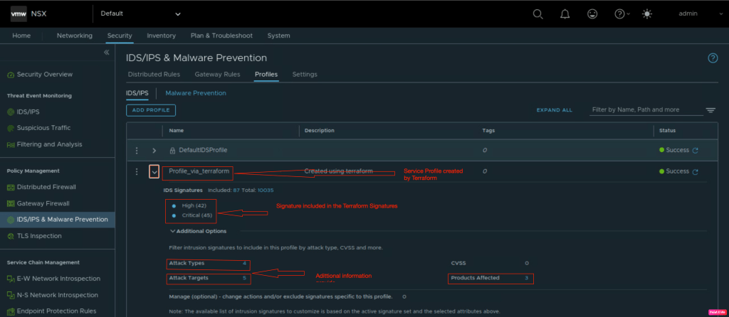729x317 pixels.
Task: Select the IDS/IPS sub-tab
Action: coord(137,93)
